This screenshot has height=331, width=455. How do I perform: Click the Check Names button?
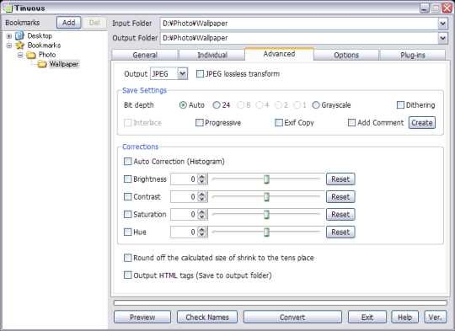[207, 317]
